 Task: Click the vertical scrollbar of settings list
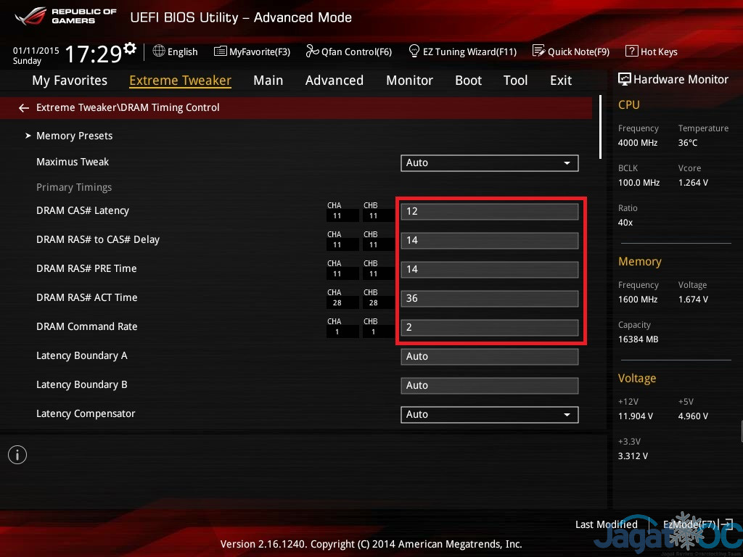click(600, 127)
